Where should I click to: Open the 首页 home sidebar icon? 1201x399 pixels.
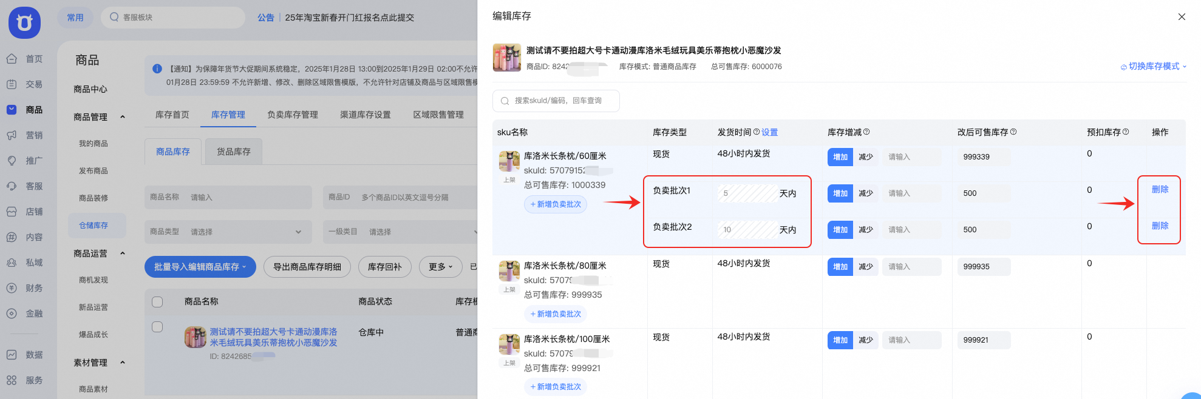point(12,59)
